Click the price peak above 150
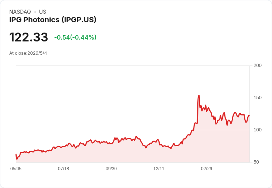This screenshot has height=188, width=272. point(199,95)
